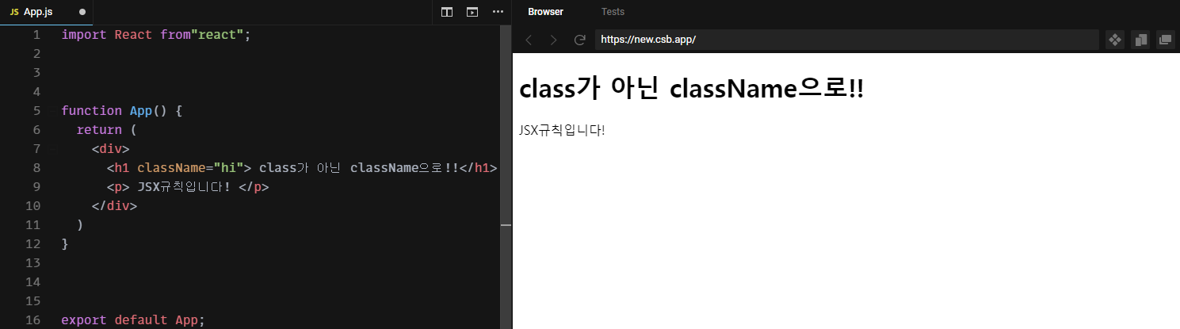The height and width of the screenshot is (329, 1180).
Task: Go back in the preview browser
Action: coord(529,40)
